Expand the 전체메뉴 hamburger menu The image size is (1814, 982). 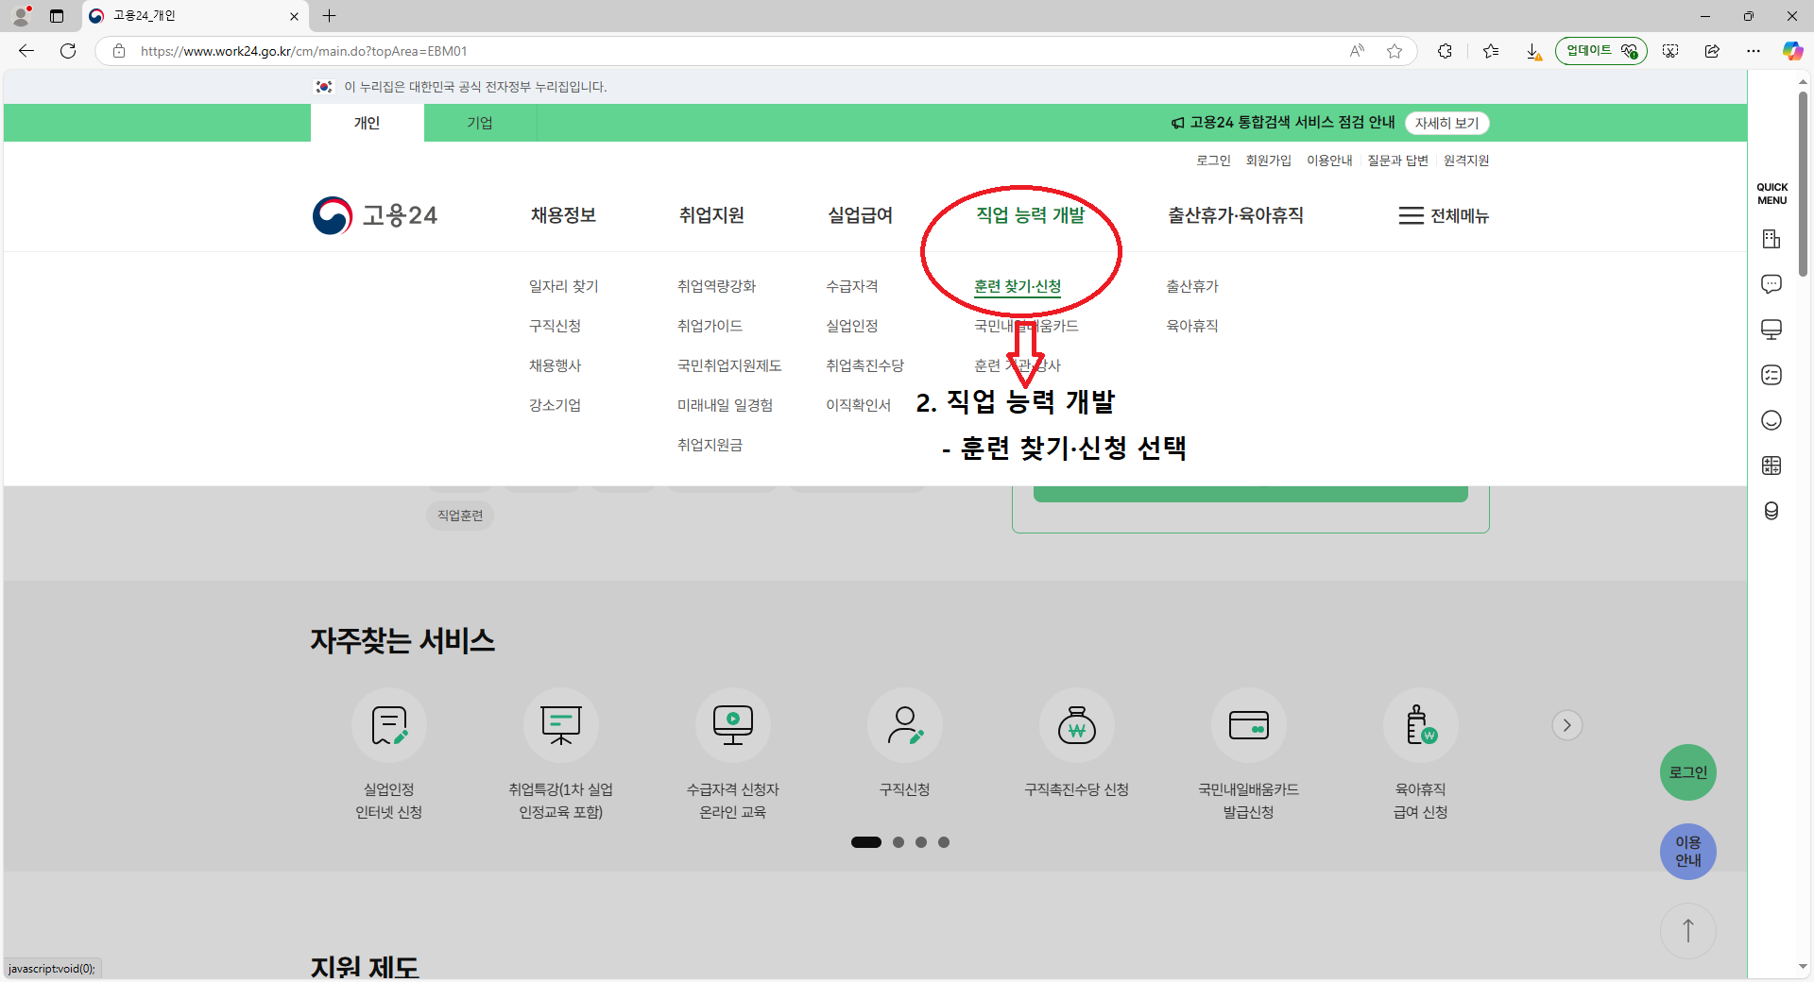point(1444,215)
